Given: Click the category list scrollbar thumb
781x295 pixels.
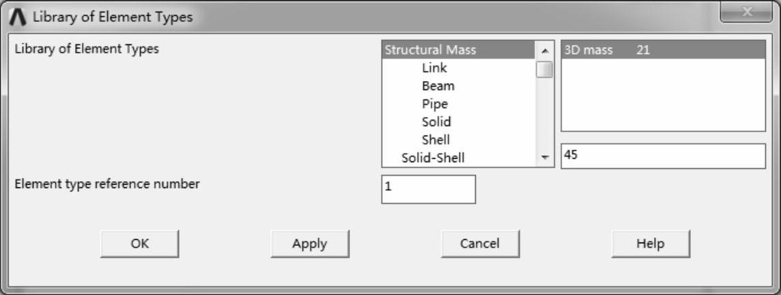Looking at the screenshot, I should (x=544, y=69).
